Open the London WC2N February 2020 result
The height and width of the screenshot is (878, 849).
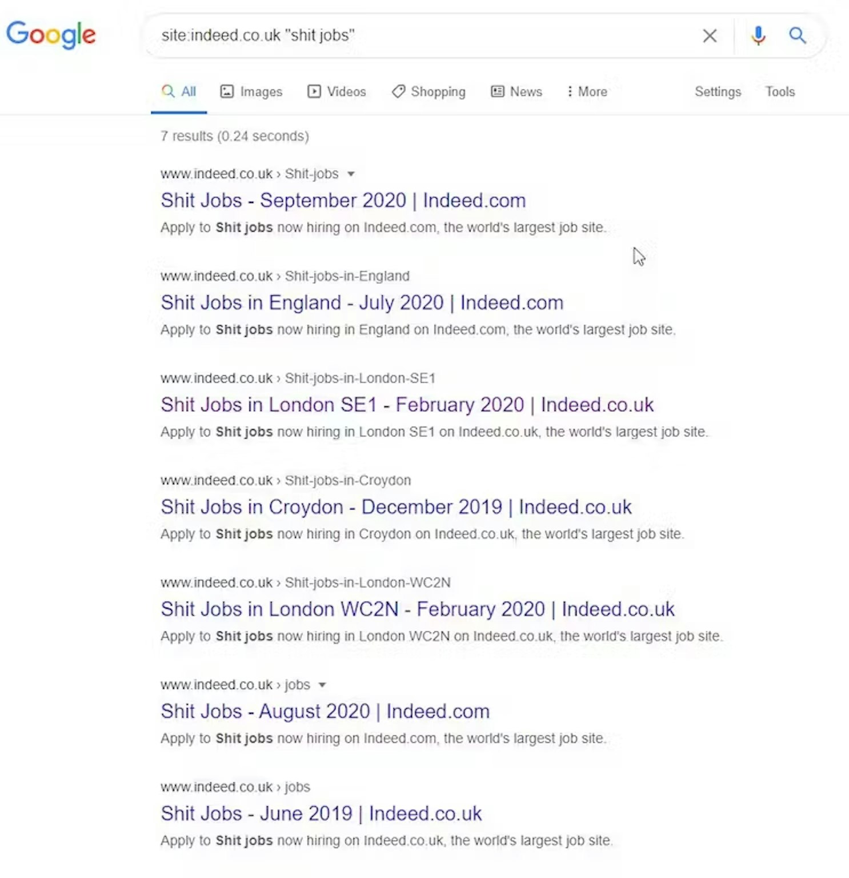[x=417, y=609]
